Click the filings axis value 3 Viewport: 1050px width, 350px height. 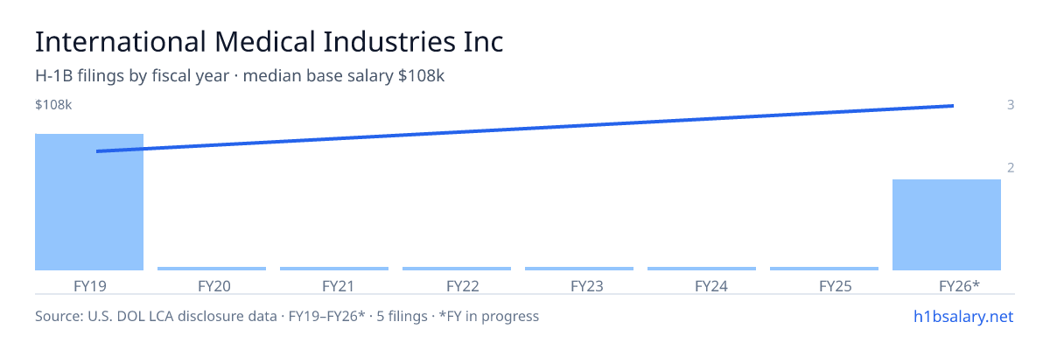tap(1011, 105)
